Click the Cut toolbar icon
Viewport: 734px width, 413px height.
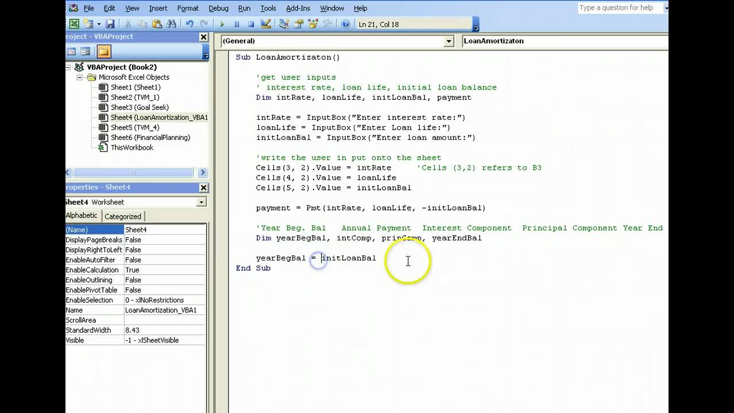pos(128,24)
